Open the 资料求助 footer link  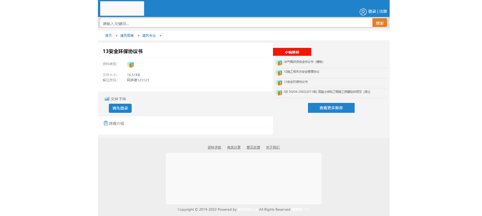[x=214, y=147]
